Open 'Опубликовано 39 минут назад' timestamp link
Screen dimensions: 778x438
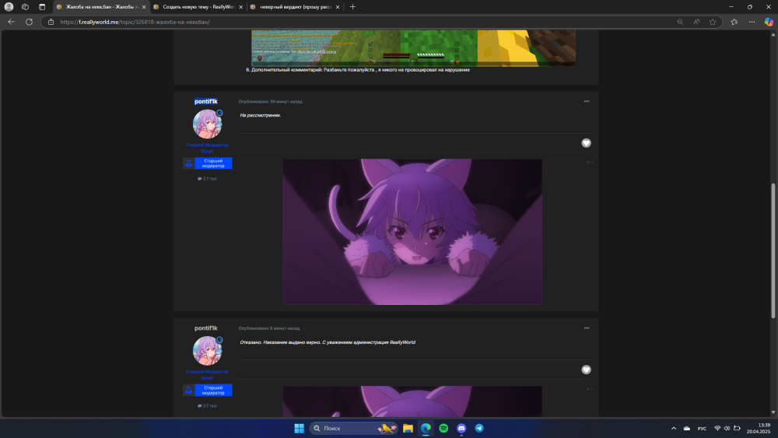[270, 102]
